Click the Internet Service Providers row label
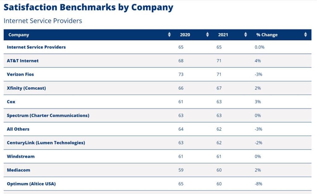317x194 pixels. (x=36, y=47)
